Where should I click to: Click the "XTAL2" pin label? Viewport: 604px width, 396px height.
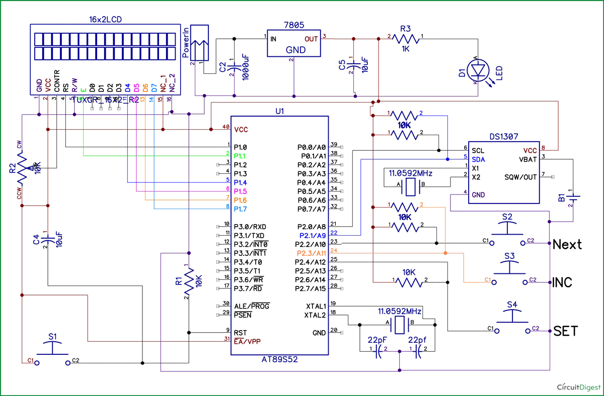click(x=316, y=315)
